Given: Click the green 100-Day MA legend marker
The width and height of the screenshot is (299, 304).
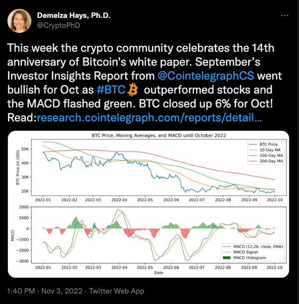Looking at the screenshot, I should [253, 156].
